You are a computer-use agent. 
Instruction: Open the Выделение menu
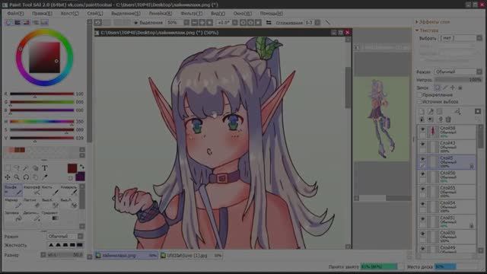pyautogui.click(x=126, y=14)
